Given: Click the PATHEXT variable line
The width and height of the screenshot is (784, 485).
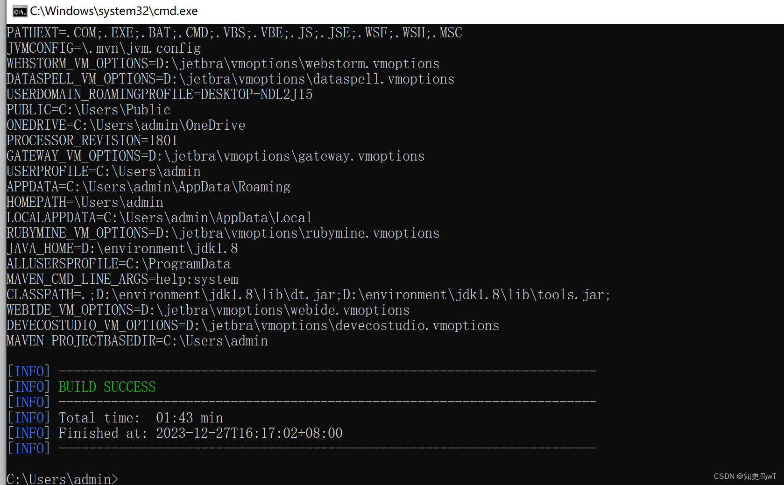Looking at the screenshot, I should 234,33.
